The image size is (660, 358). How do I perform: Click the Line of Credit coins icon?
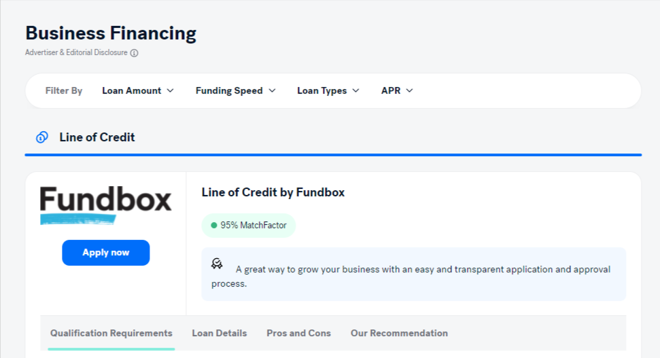click(42, 137)
